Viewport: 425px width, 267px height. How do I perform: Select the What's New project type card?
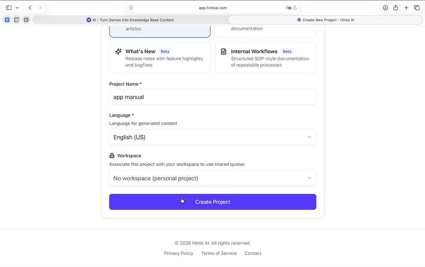(x=160, y=57)
